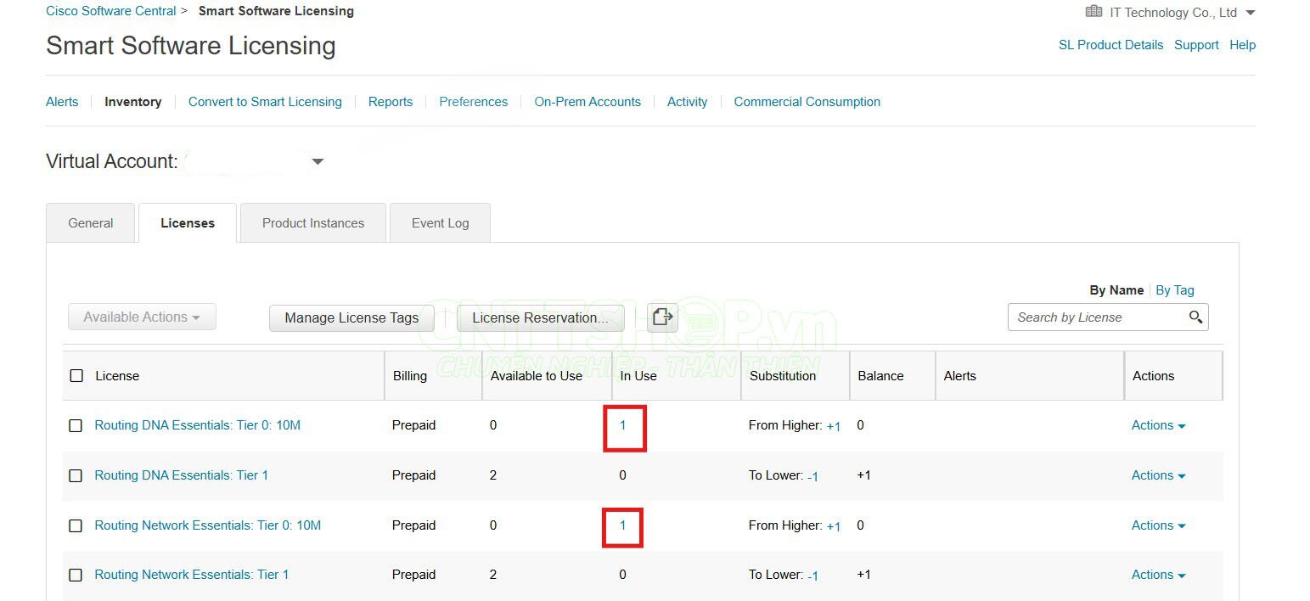
Task: Expand the Virtual Account dropdown
Action: [x=318, y=161]
